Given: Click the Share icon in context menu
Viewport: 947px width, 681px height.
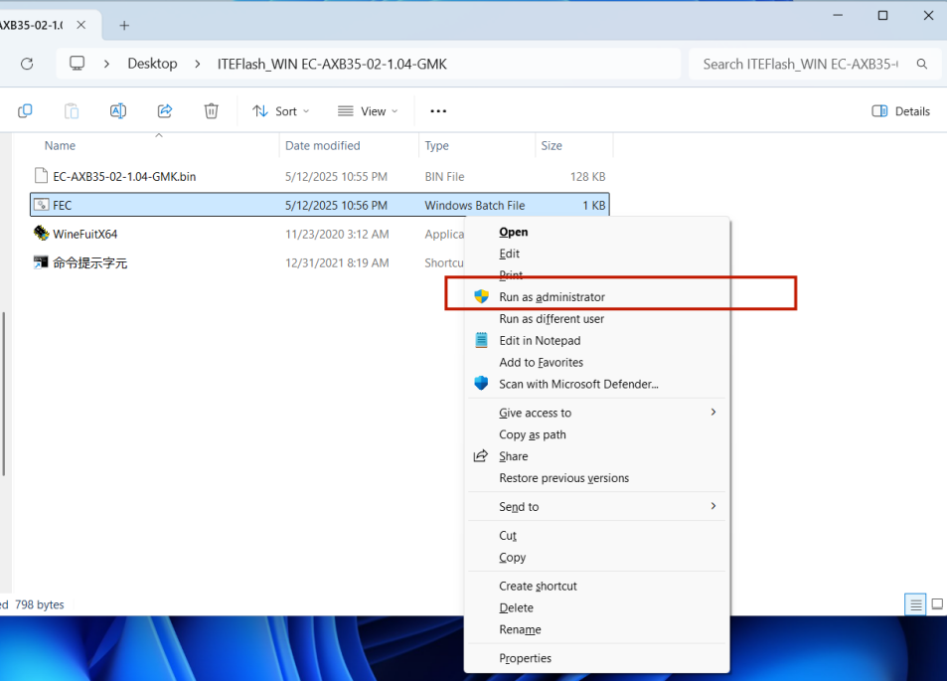Looking at the screenshot, I should pyautogui.click(x=481, y=456).
